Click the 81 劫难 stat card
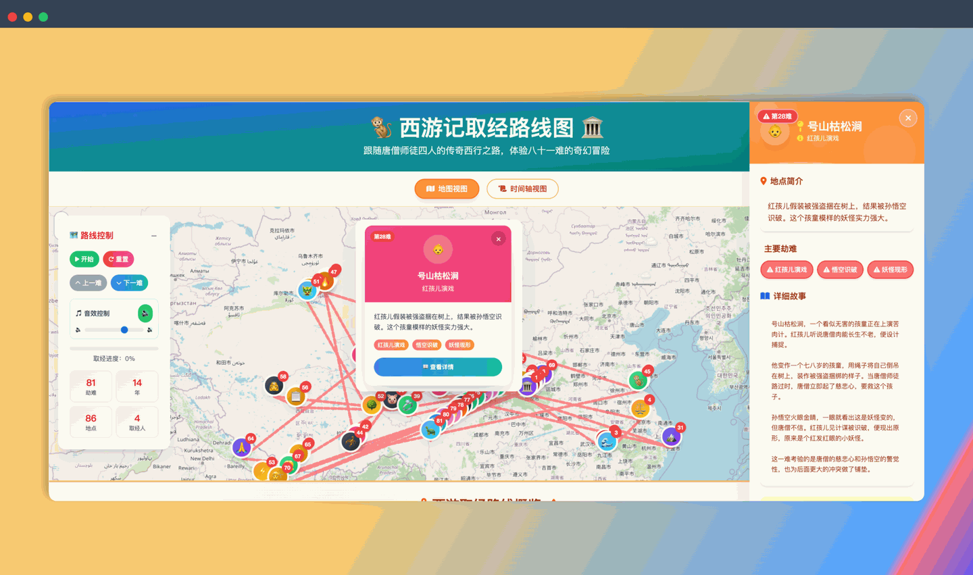This screenshot has height=575, width=973. point(91,386)
